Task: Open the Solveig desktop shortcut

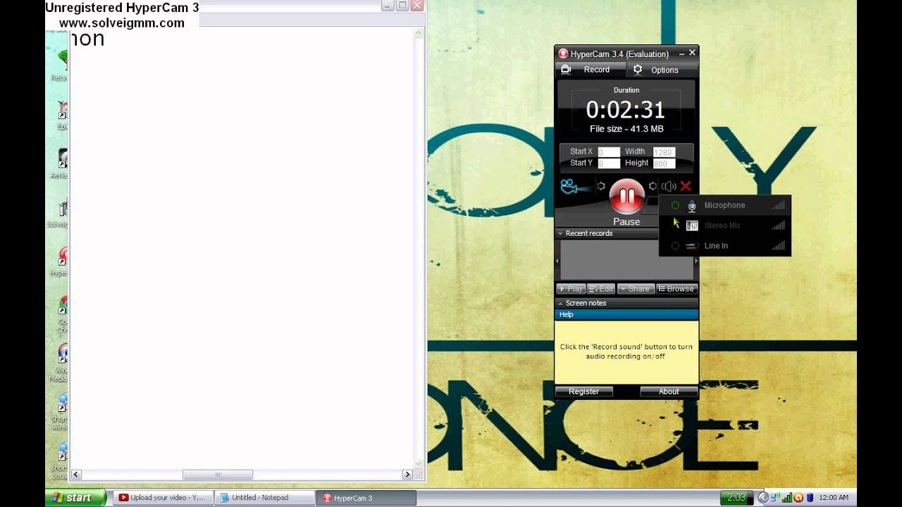Action: point(61,213)
